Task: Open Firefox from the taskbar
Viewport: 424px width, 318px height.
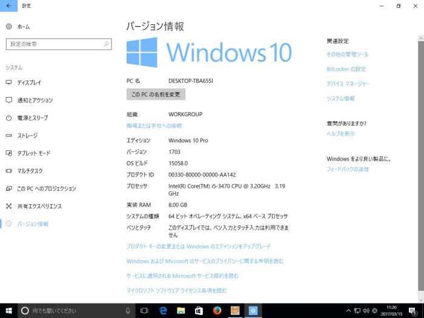Action: [x=216, y=310]
